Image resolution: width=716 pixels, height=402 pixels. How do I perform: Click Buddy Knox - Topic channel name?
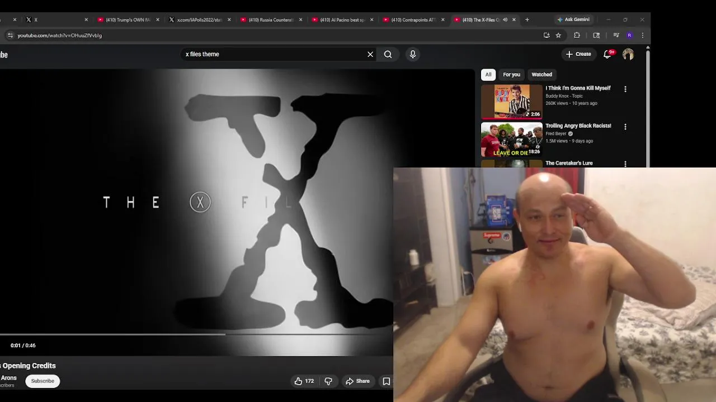click(564, 96)
